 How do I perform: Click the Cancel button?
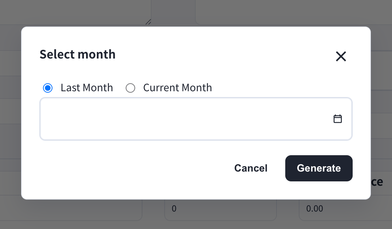pyautogui.click(x=251, y=168)
